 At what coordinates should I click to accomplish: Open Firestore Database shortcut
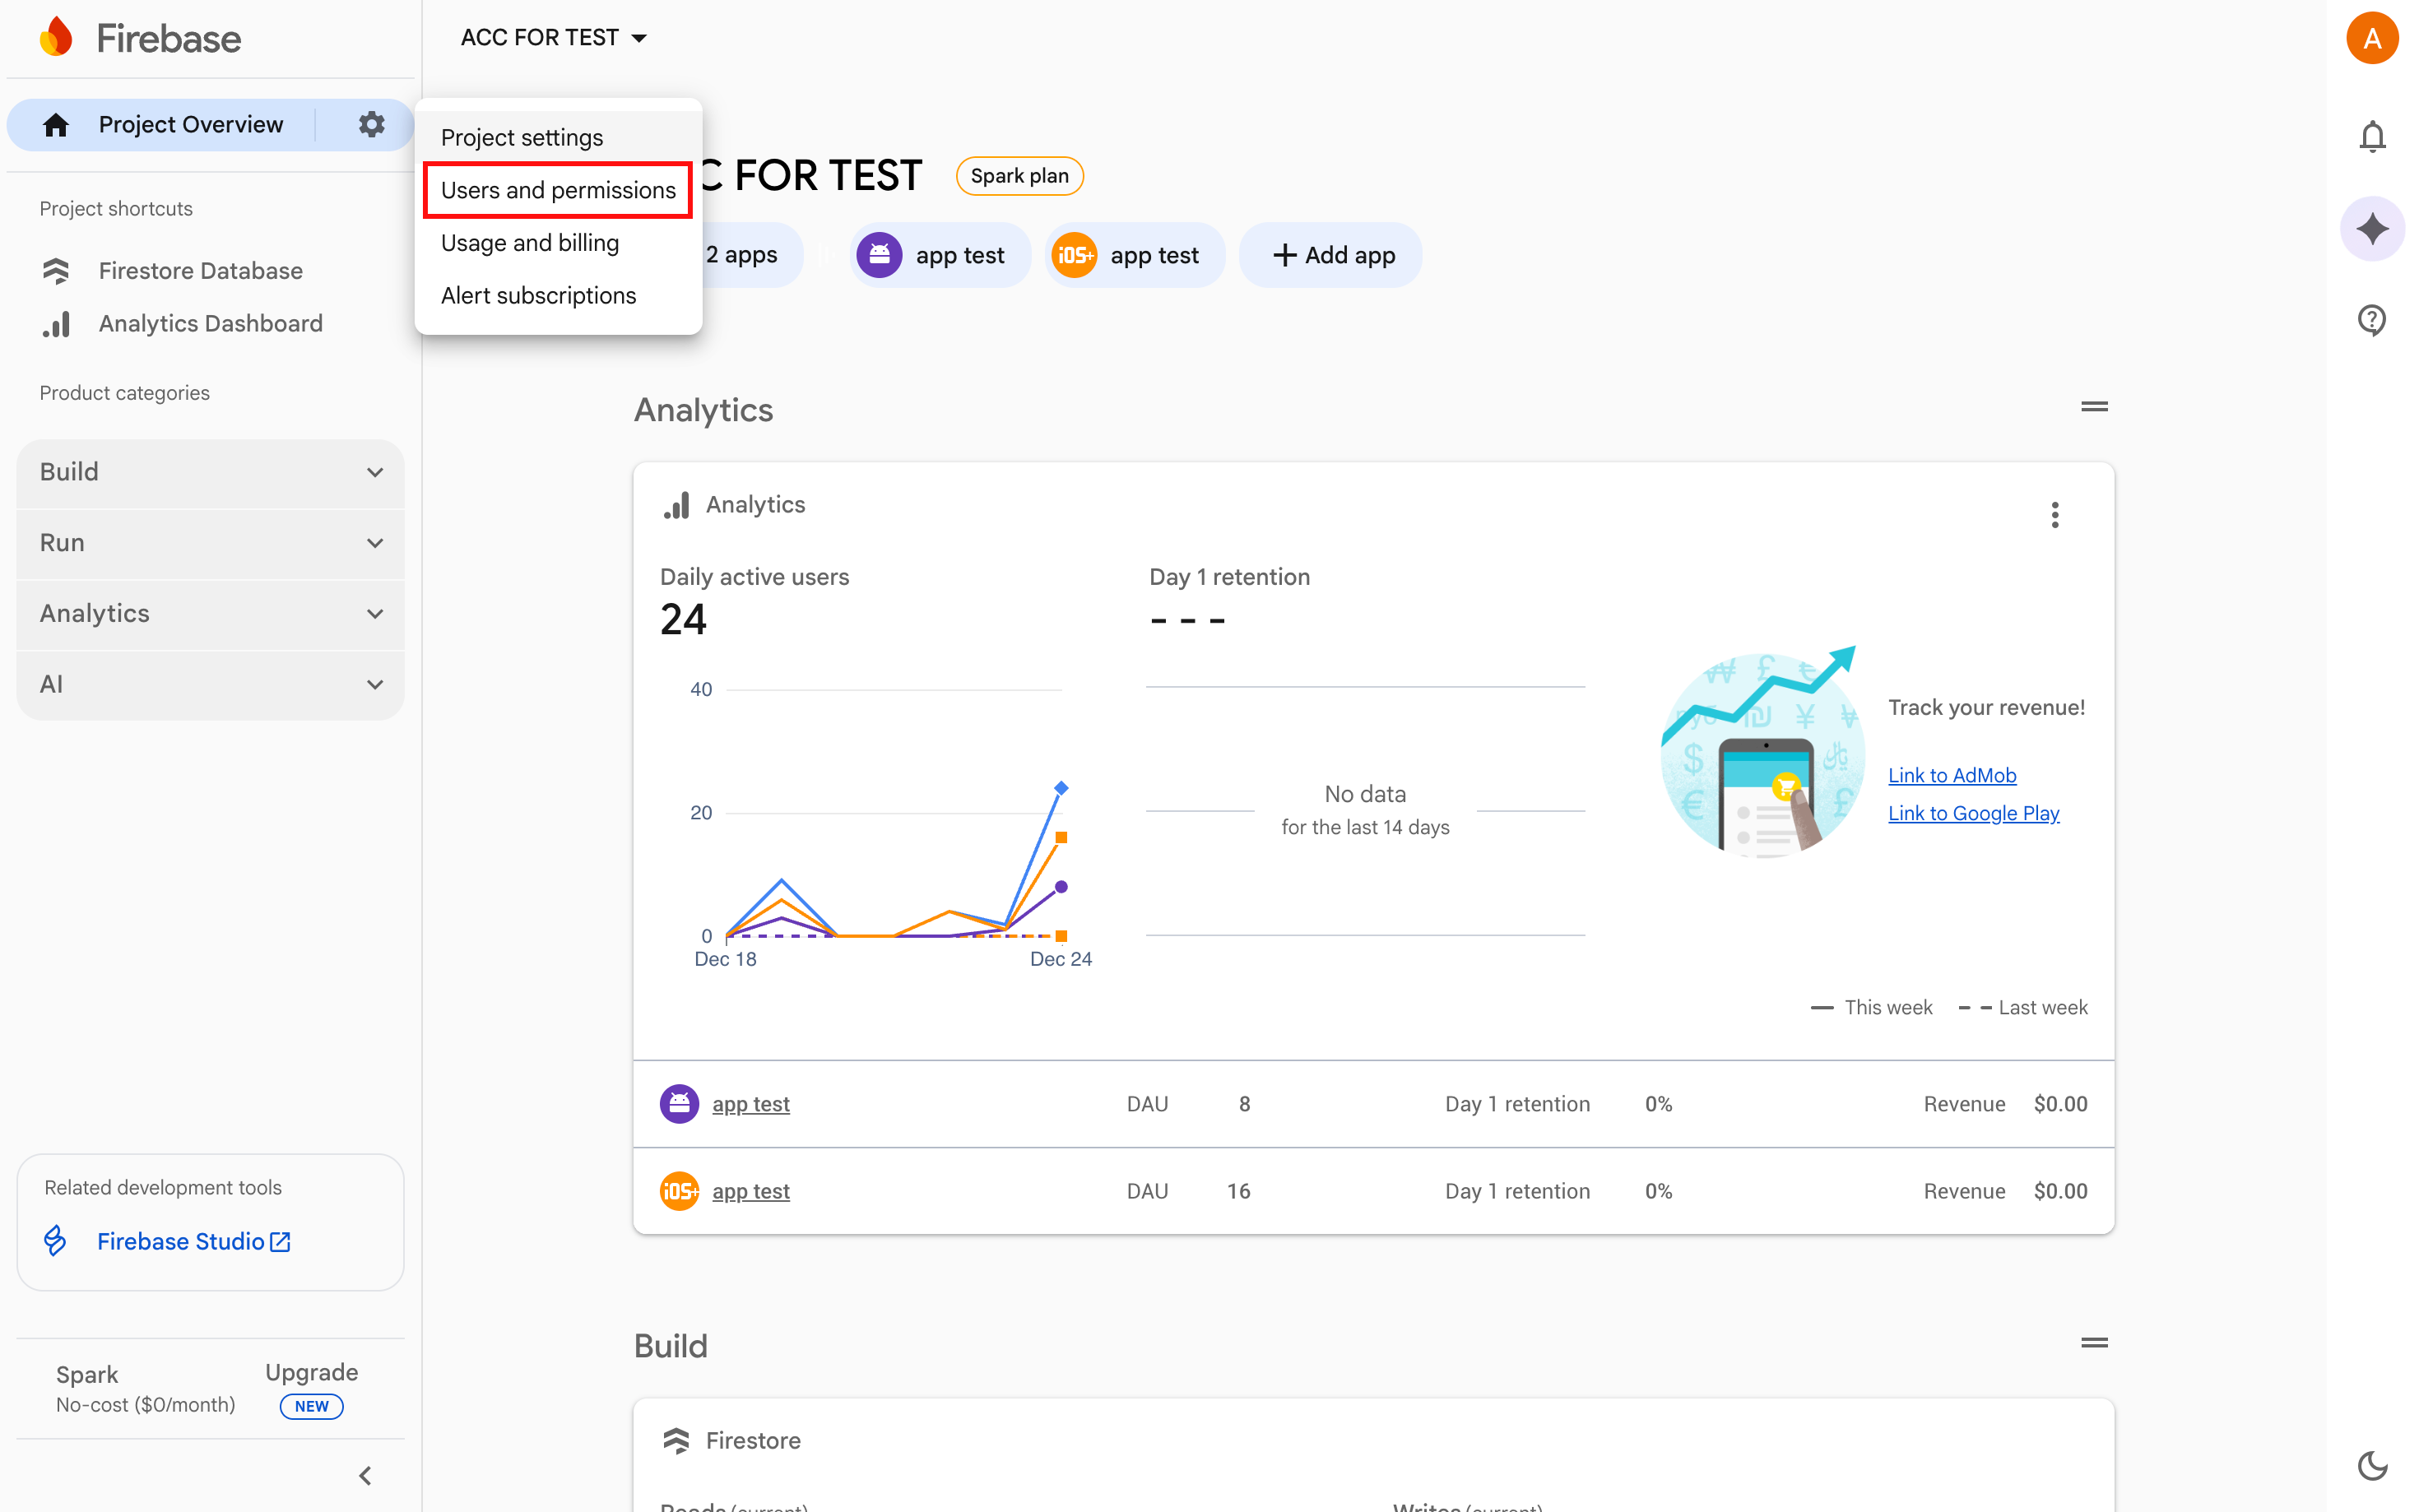tap(200, 271)
